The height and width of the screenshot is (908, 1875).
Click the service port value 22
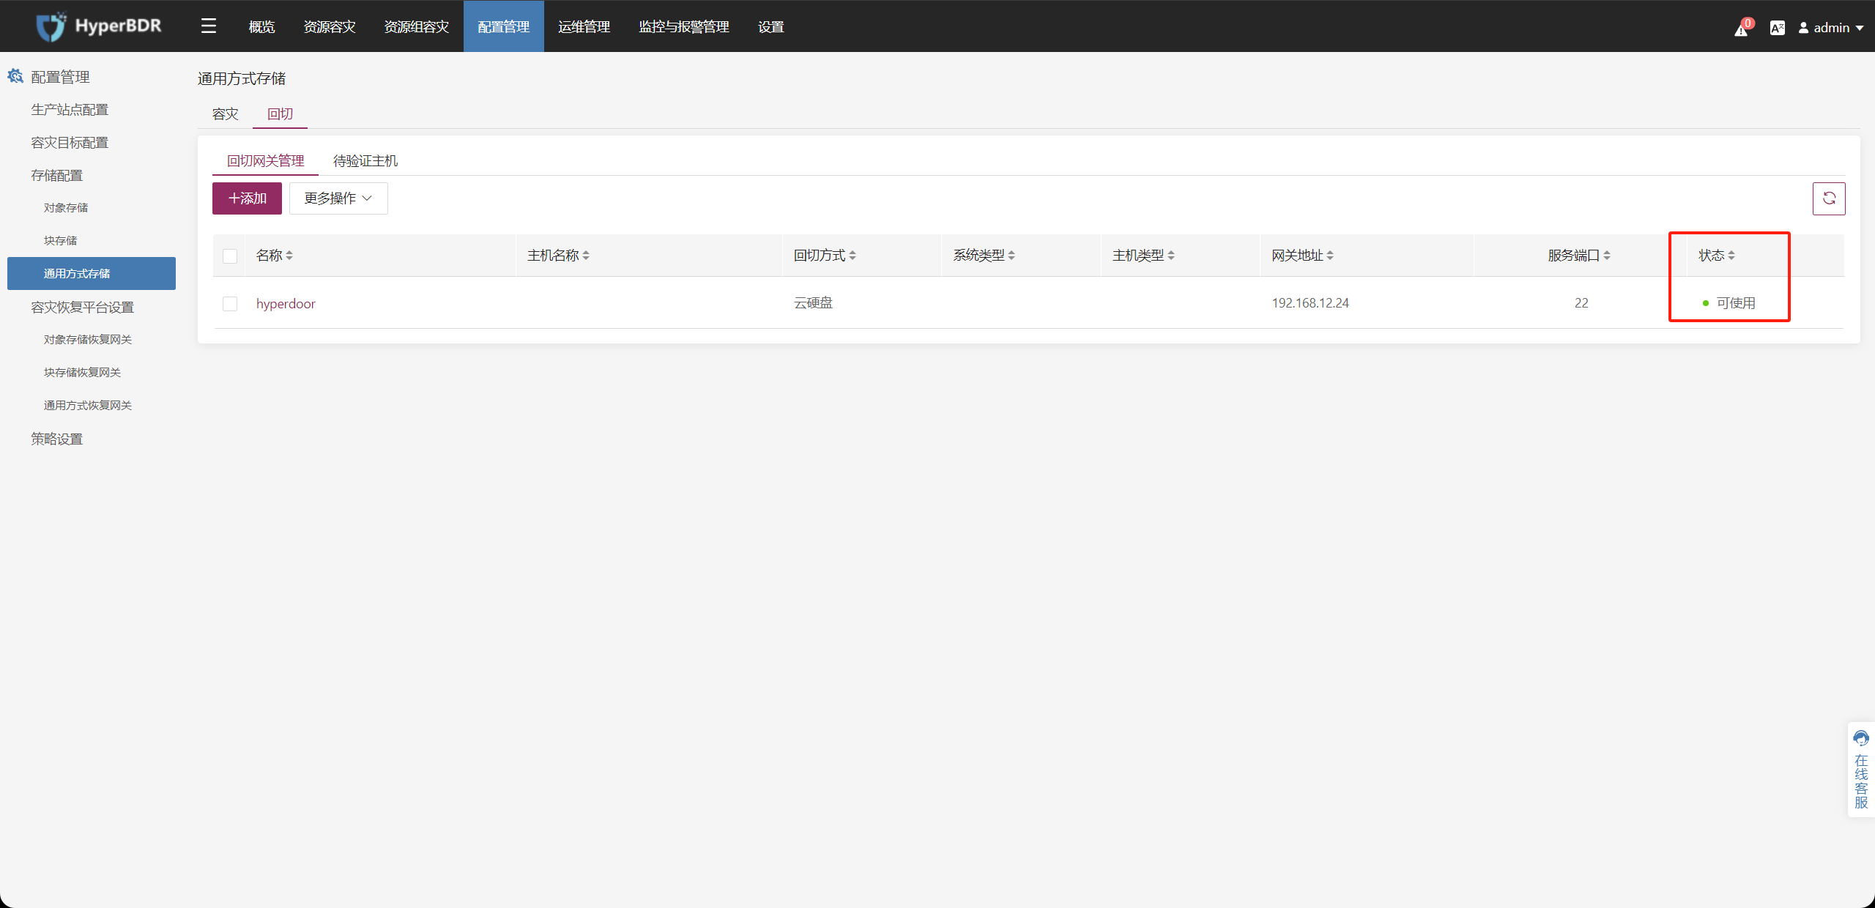(x=1581, y=303)
